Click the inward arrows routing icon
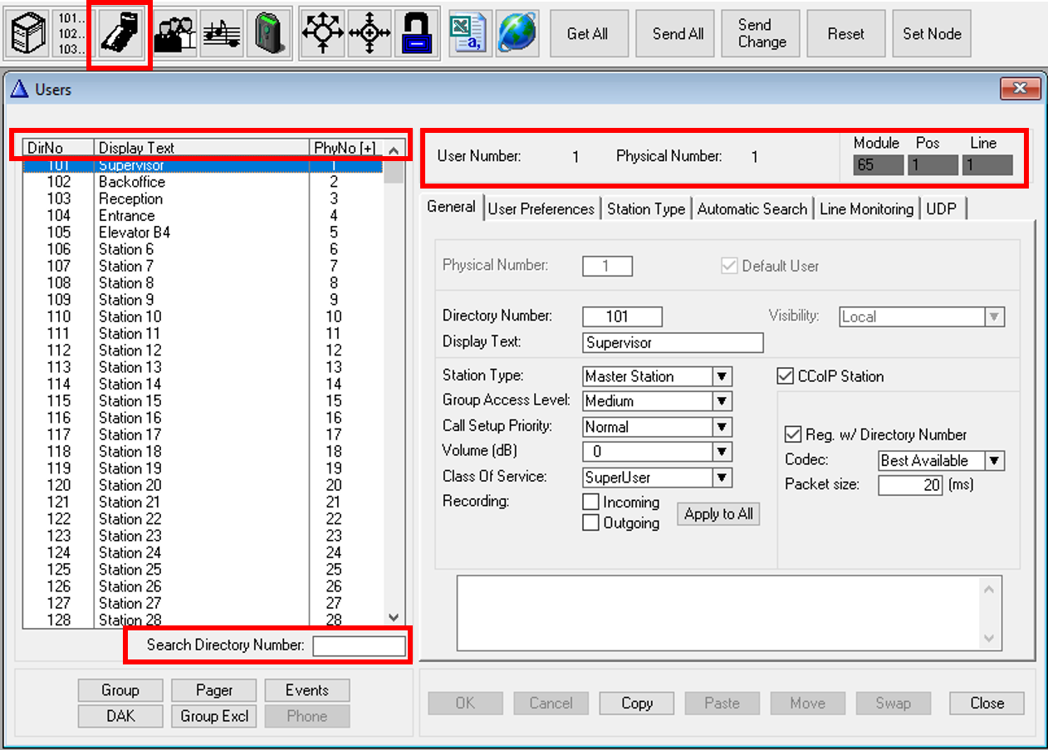 [x=369, y=33]
